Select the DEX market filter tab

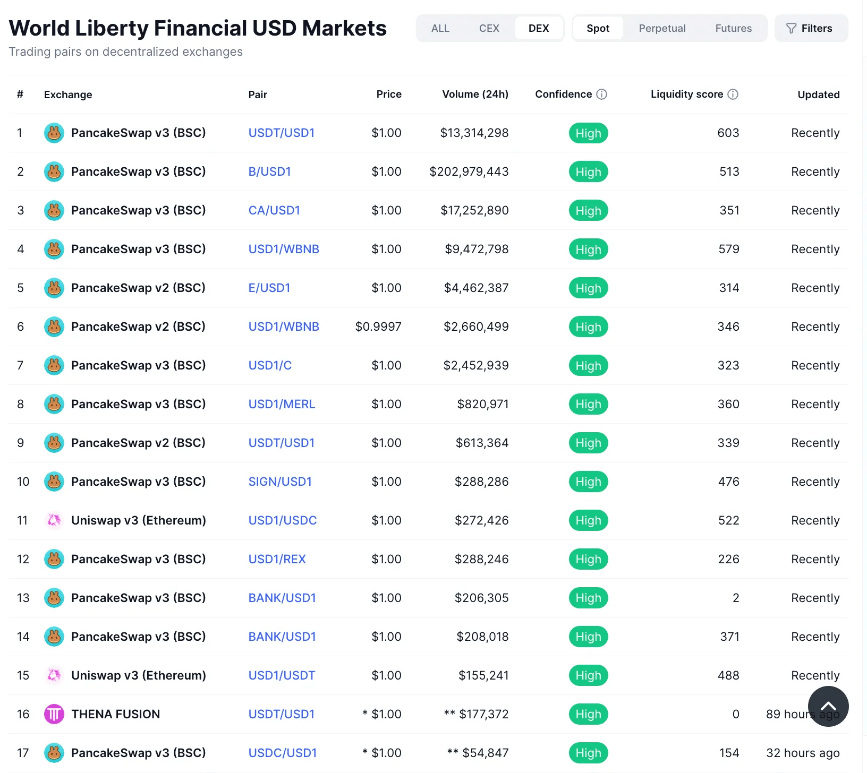(x=539, y=28)
